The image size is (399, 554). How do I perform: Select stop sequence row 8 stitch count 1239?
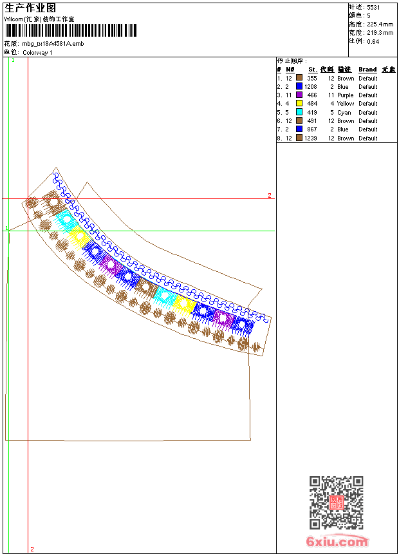(x=311, y=138)
